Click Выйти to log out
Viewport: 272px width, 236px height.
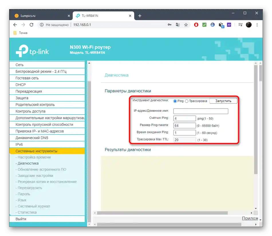click(47, 219)
